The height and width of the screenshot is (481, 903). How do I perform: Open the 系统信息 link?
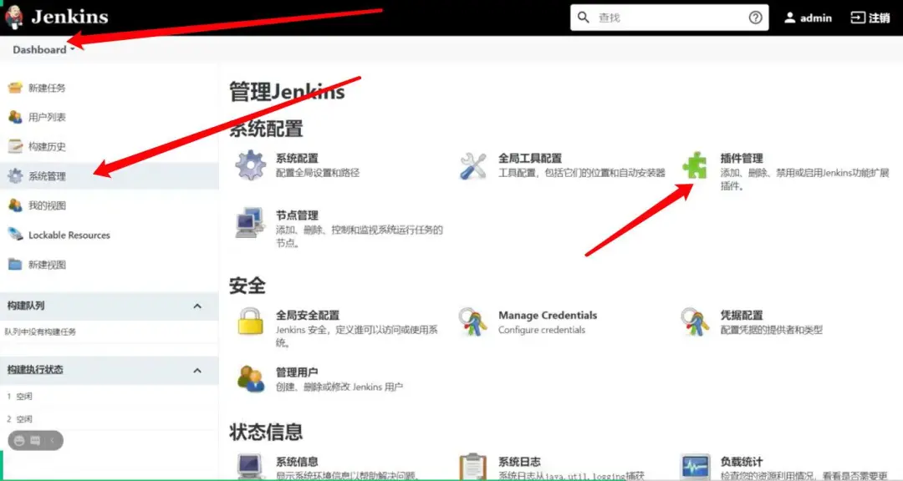297,462
